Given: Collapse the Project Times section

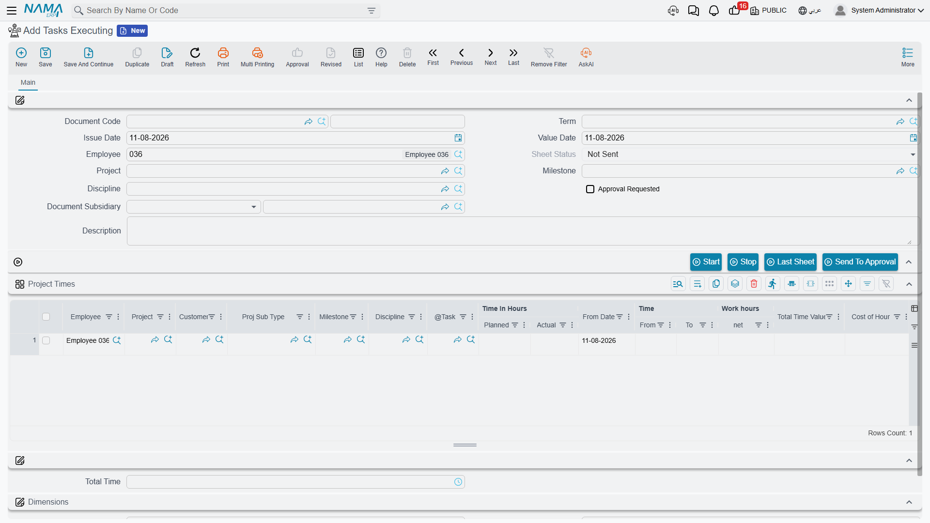Looking at the screenshot, I should [909, 284].
